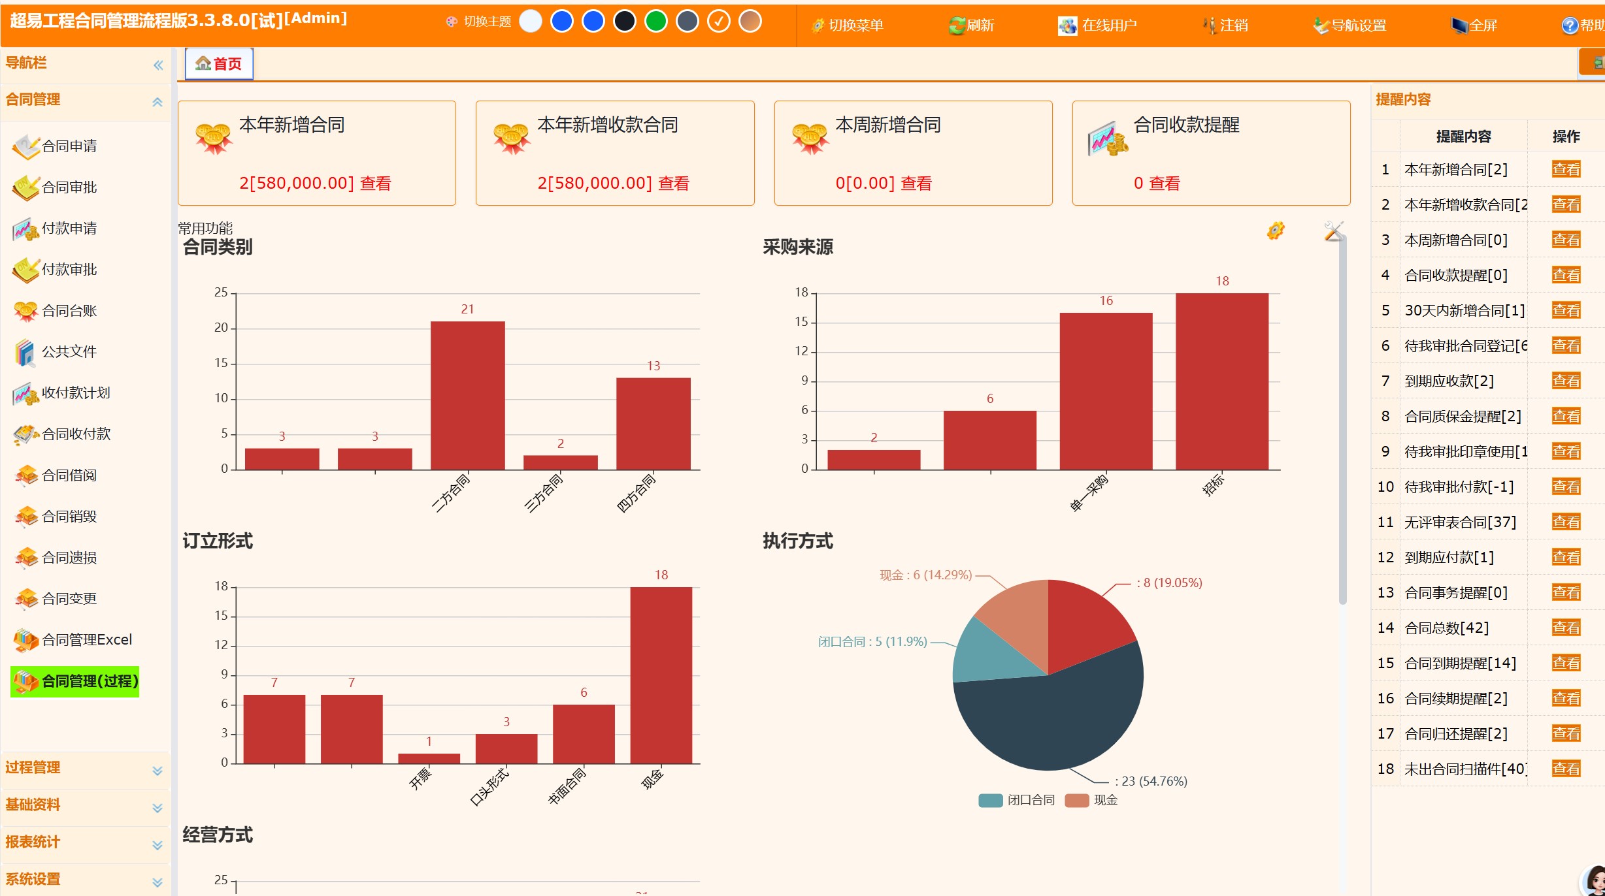The width and height of the screenshot is (1605, 896).
Task: Click 查看 button for 合同总数[42] row
Action: tap(1566, 628)
